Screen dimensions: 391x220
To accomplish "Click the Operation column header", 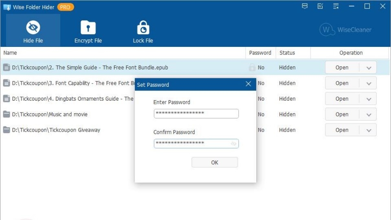I will (351, 53).
